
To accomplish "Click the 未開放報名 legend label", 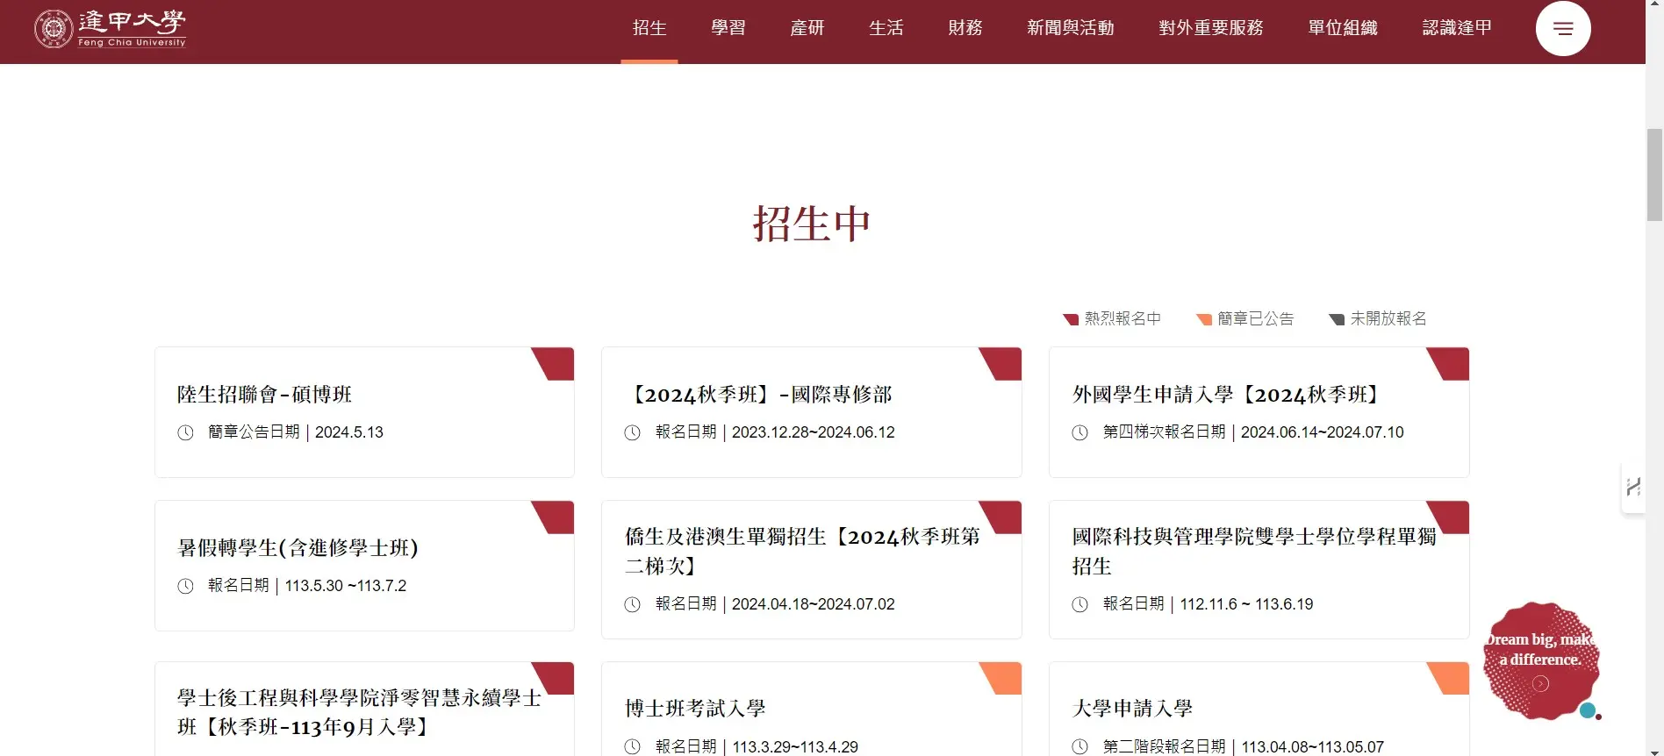I will tap(1388, 318).
